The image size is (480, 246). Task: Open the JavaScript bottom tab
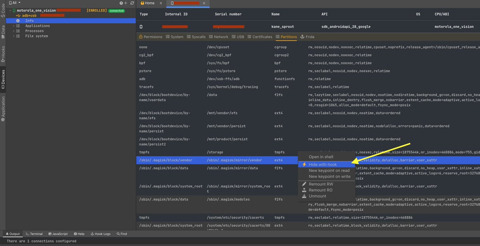point(58,234)
